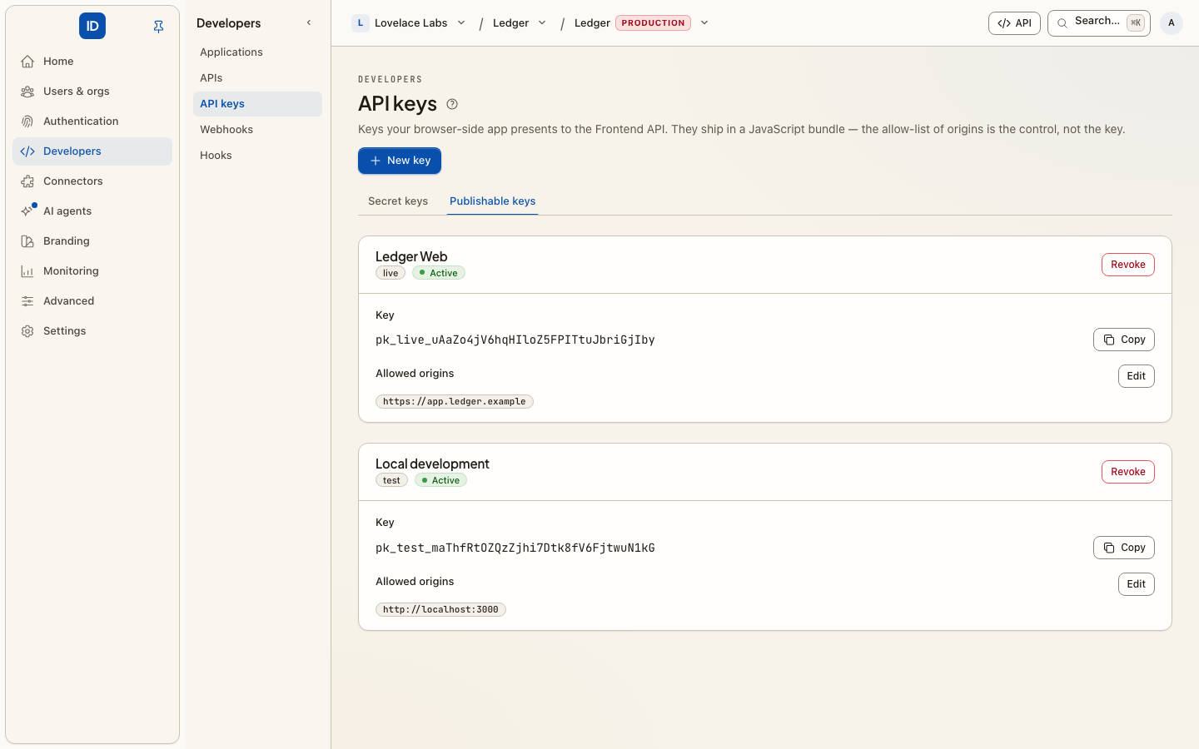The height and width of the screenshot is (749, 1199).
Task: Go to Users & orgs section
Action: (92, 92)
